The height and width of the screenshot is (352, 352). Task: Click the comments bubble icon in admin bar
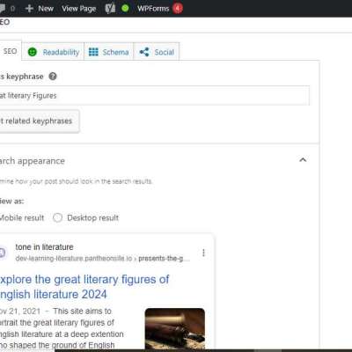pos(2,9)
